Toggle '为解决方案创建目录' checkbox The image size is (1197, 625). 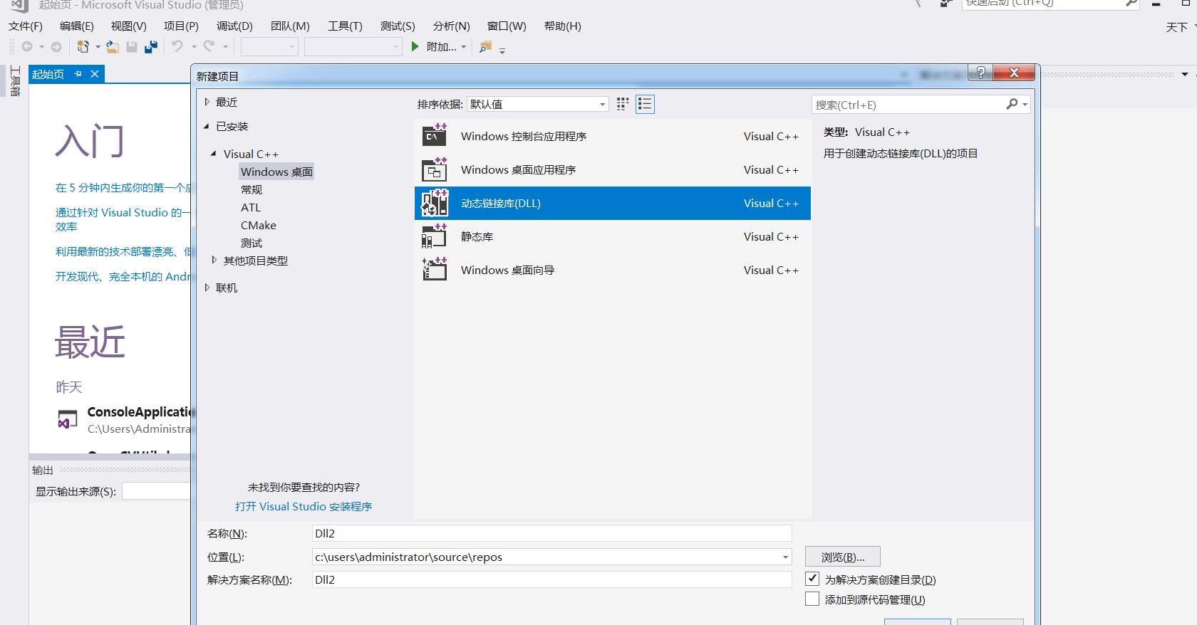point(812,579)
